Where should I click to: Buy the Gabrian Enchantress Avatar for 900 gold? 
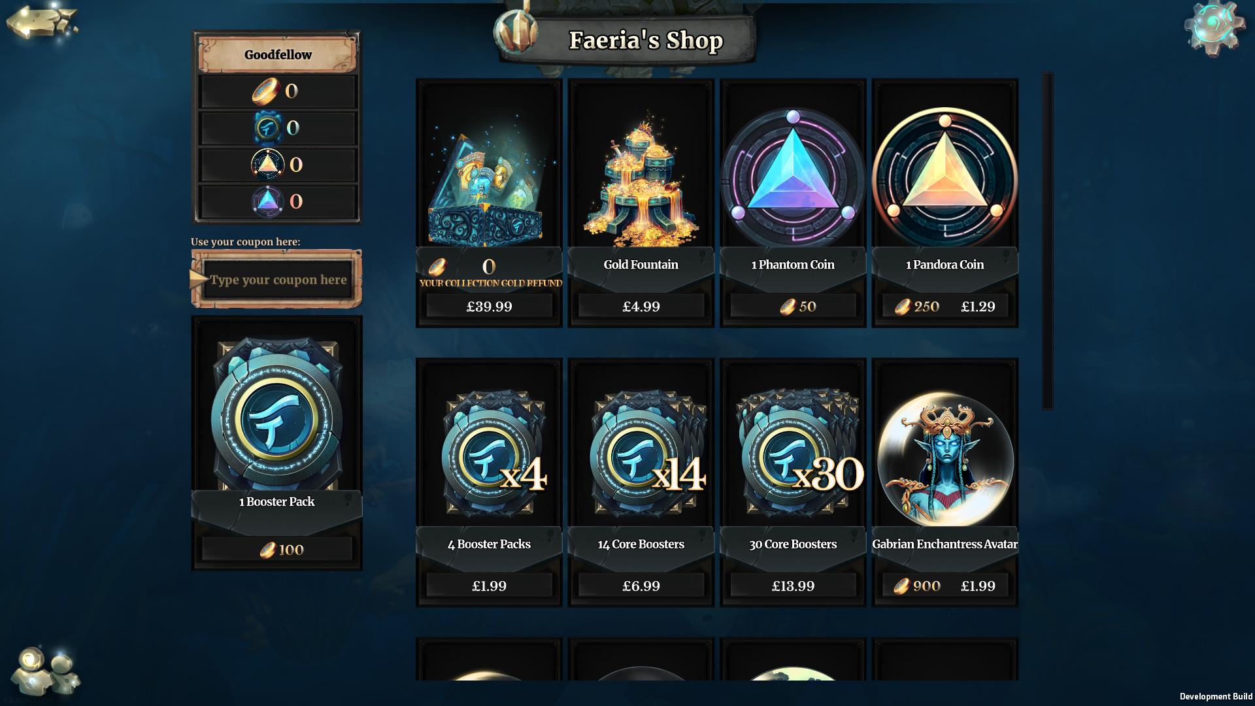point(918,586)
